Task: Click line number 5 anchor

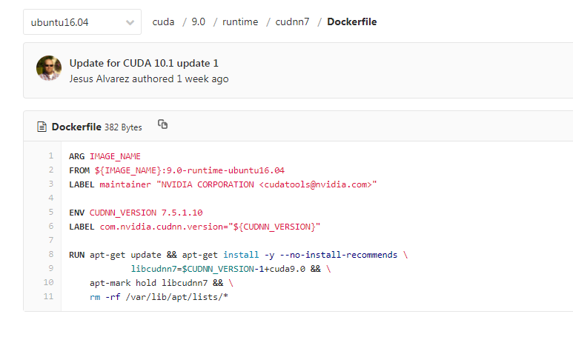Action: [51, 212]
